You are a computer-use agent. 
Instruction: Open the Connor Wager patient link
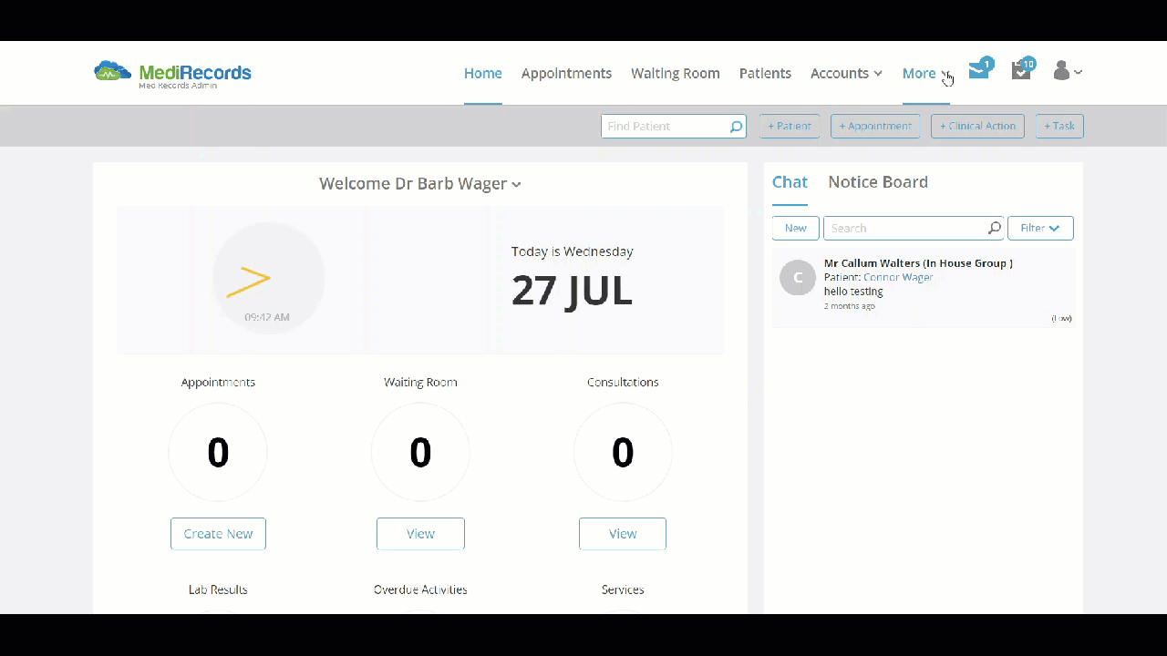tap(898, 277)
